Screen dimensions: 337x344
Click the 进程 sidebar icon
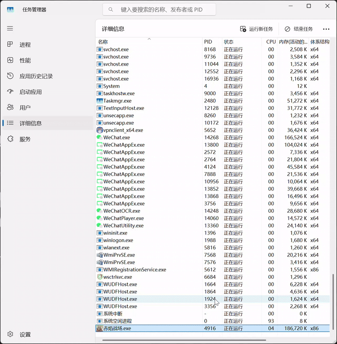coord(11,45)
